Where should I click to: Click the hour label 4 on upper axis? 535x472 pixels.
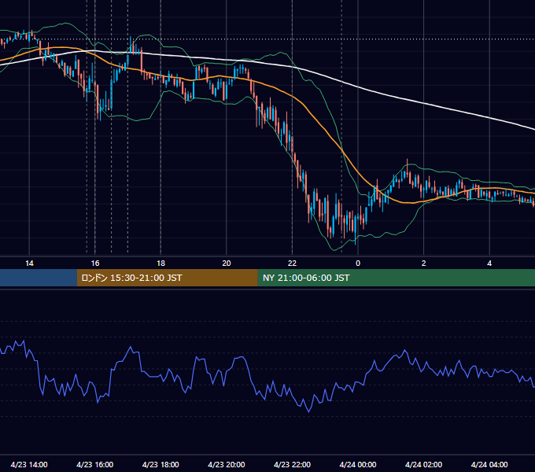point(489,264)
